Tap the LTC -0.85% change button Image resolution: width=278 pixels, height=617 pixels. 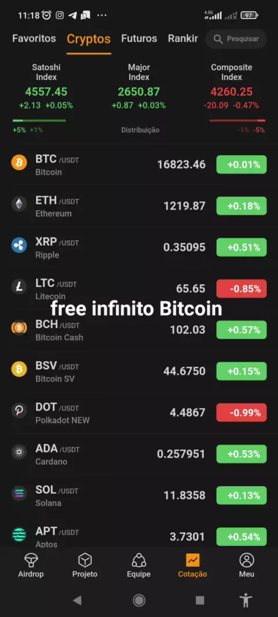242,288
